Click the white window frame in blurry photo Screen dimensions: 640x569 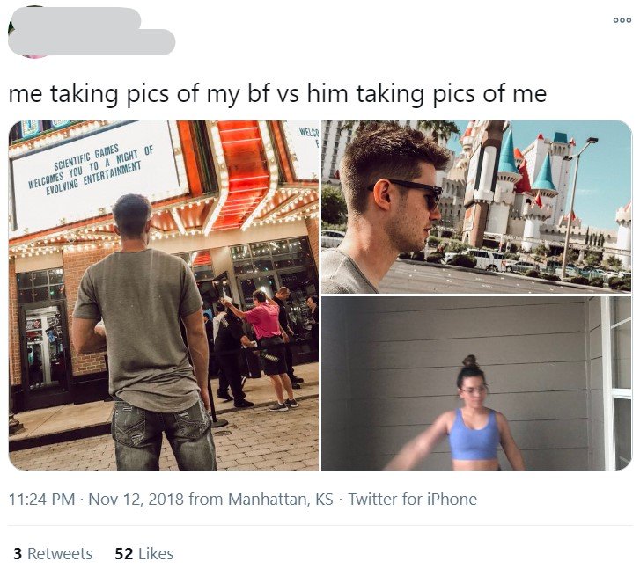point(616,383)
